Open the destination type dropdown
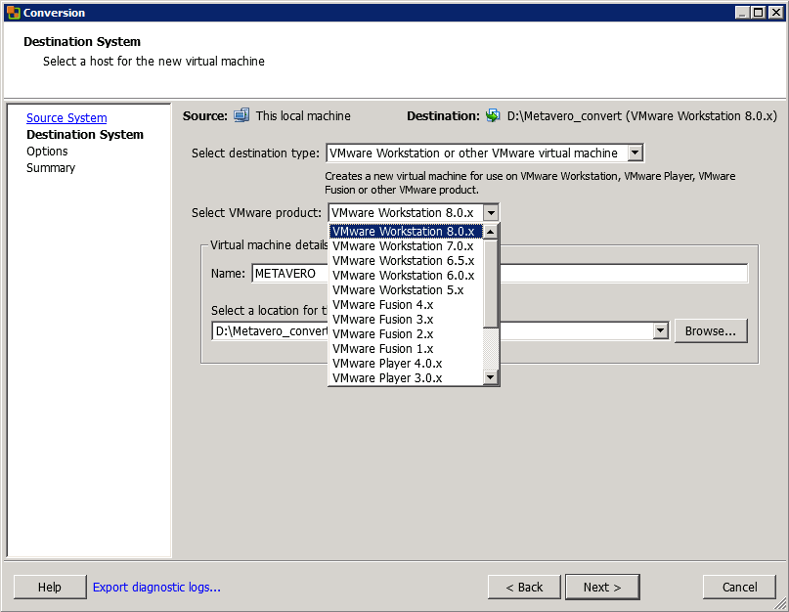This screenshot has width=789, height=612. (x=636, y=153)
